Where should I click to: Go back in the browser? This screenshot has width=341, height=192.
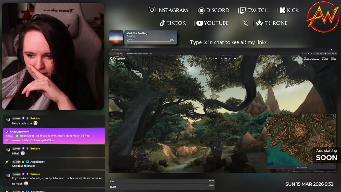(110, 54)
